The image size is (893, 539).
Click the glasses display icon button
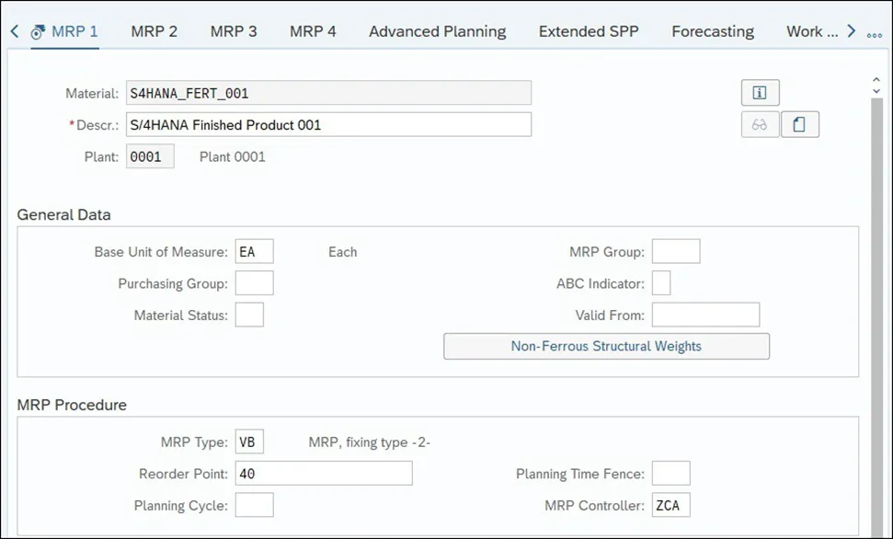[760, 124]
